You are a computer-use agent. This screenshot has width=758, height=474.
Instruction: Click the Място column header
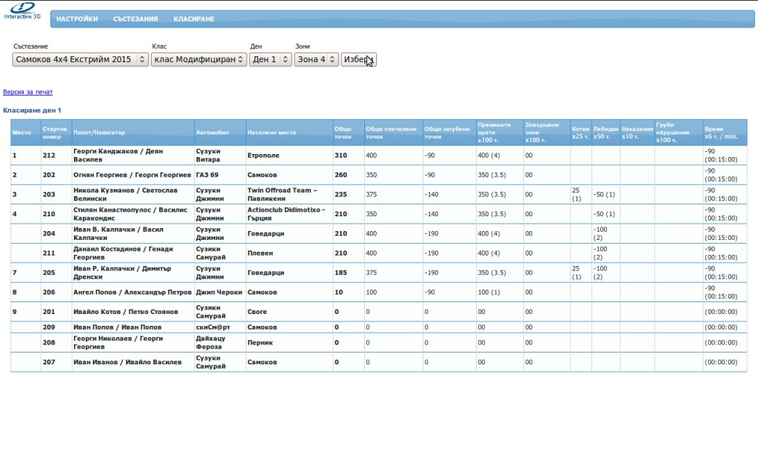point(21,133)
